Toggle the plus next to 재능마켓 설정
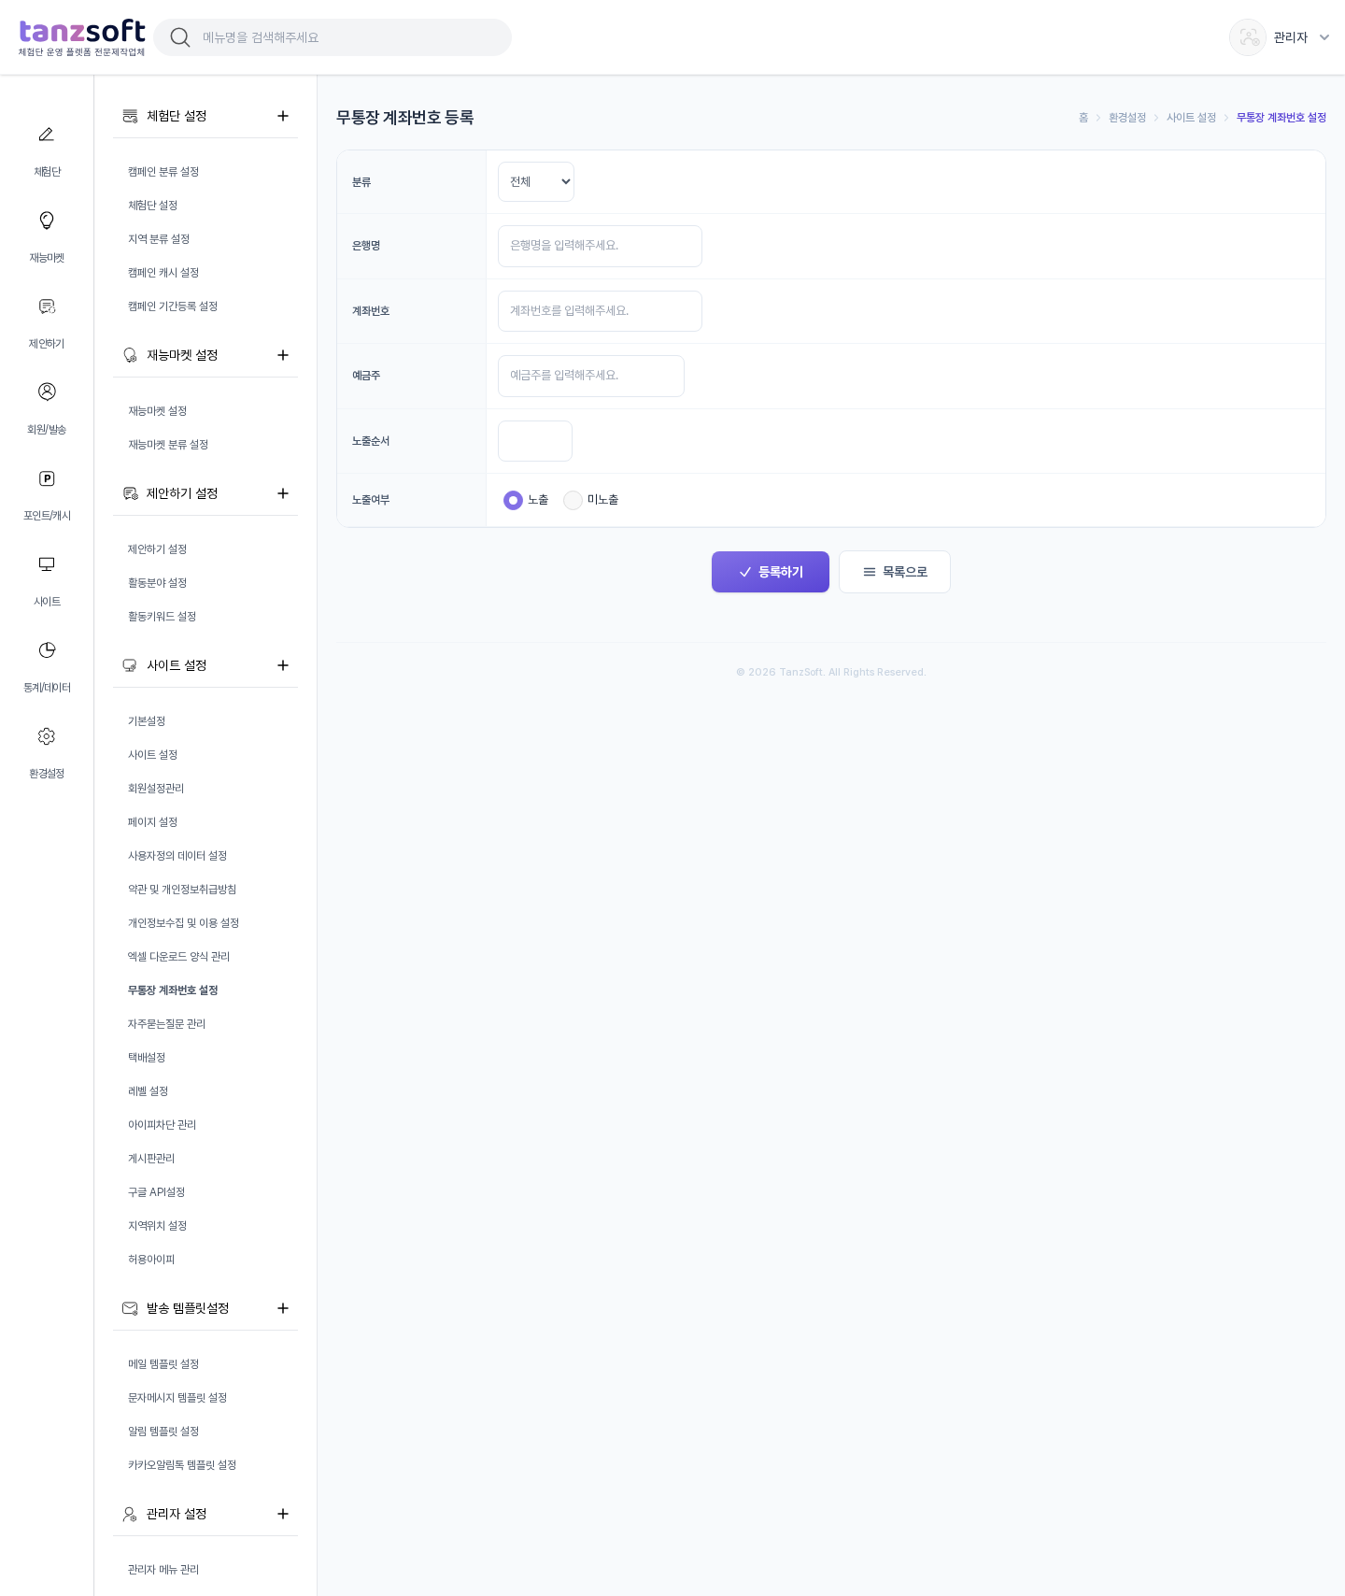 pyautogui.click(x=283, y=355)
